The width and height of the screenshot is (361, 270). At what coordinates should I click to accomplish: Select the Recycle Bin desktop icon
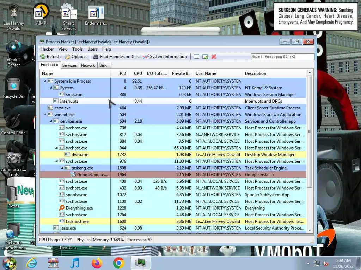pyautogui.click(x=14, y=88)
